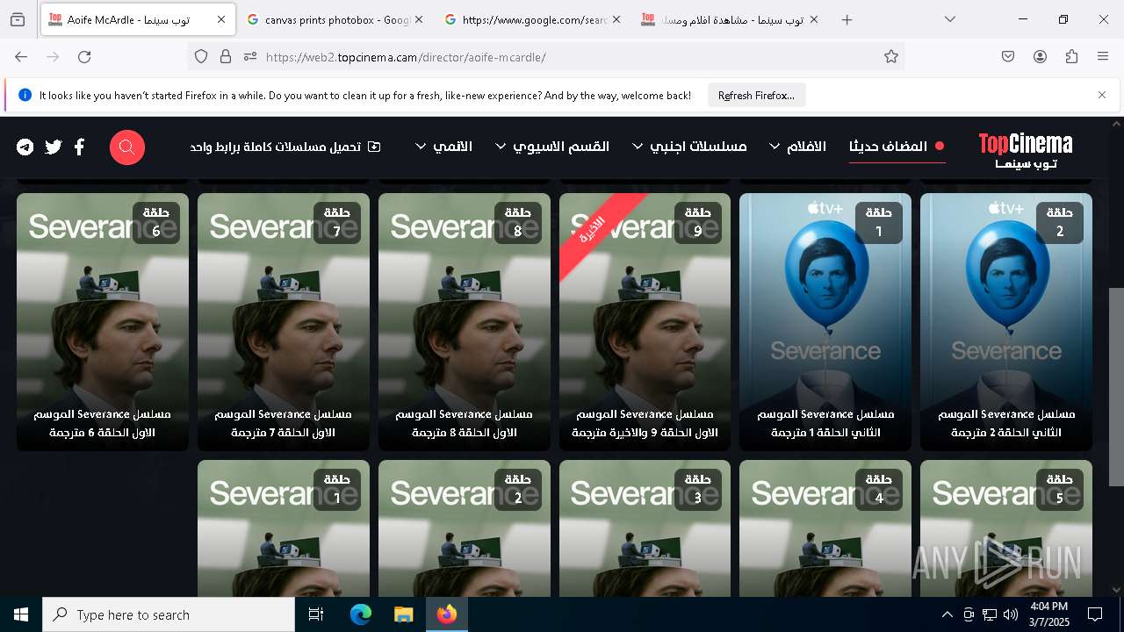Viewport: 1124px width, 632px height.
Task: Open the Facebook social icon
Action: (x=79, y=147)
